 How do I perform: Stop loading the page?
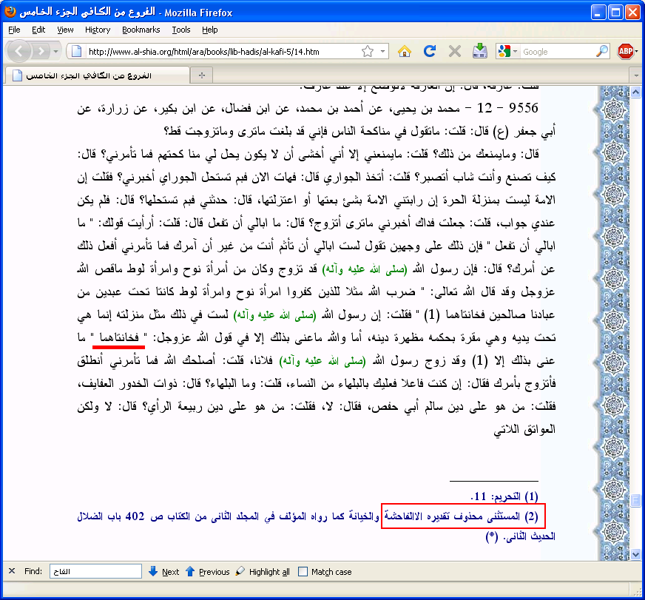455,52
